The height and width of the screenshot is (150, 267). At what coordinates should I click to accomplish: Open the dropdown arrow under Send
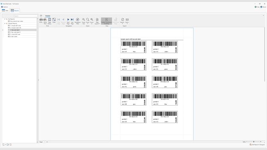click(x=127, y=24)
